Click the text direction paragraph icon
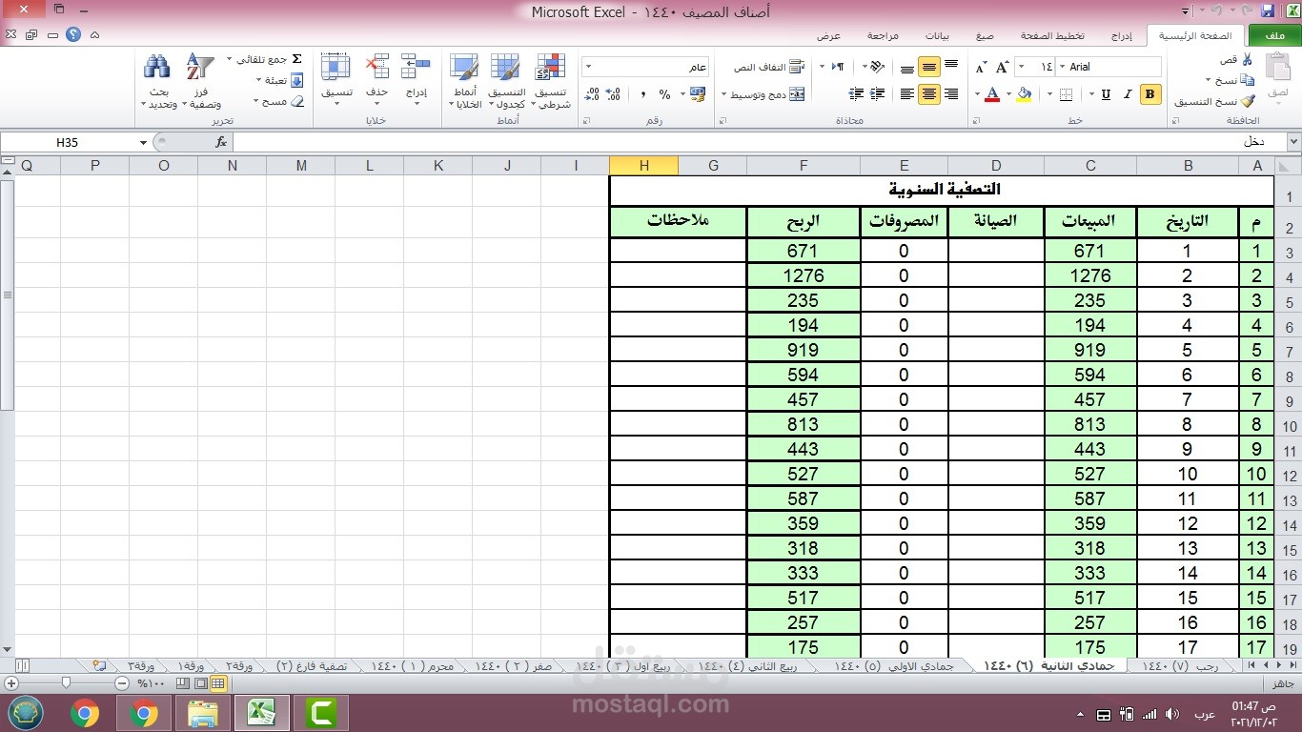Image resolution: width=1302 pixels, height=732 pixels. coord(838,67)
